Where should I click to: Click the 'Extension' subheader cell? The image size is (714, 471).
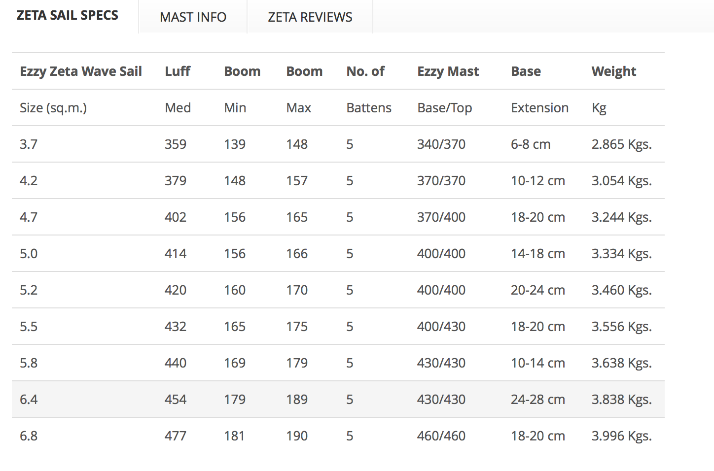pos(539,108)
